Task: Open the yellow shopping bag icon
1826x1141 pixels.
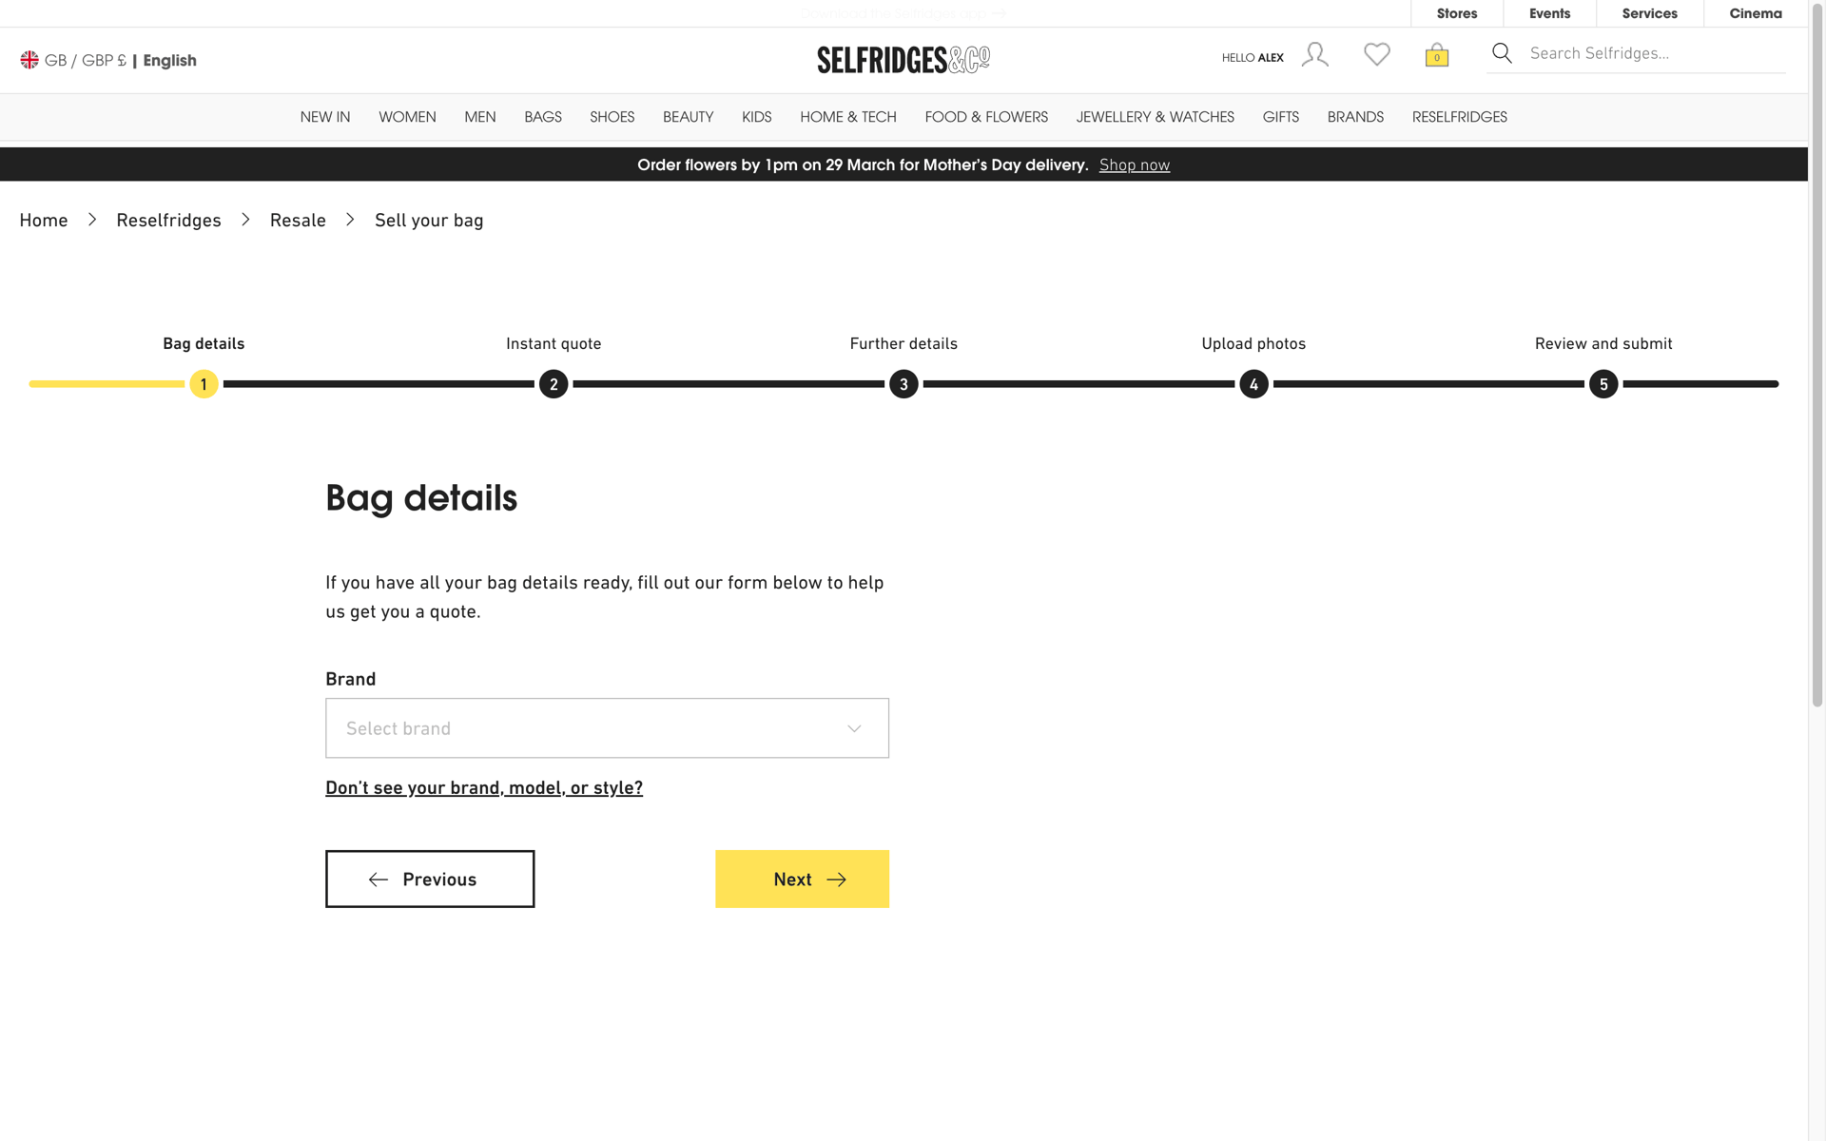Action: [x=1437, y=55]
